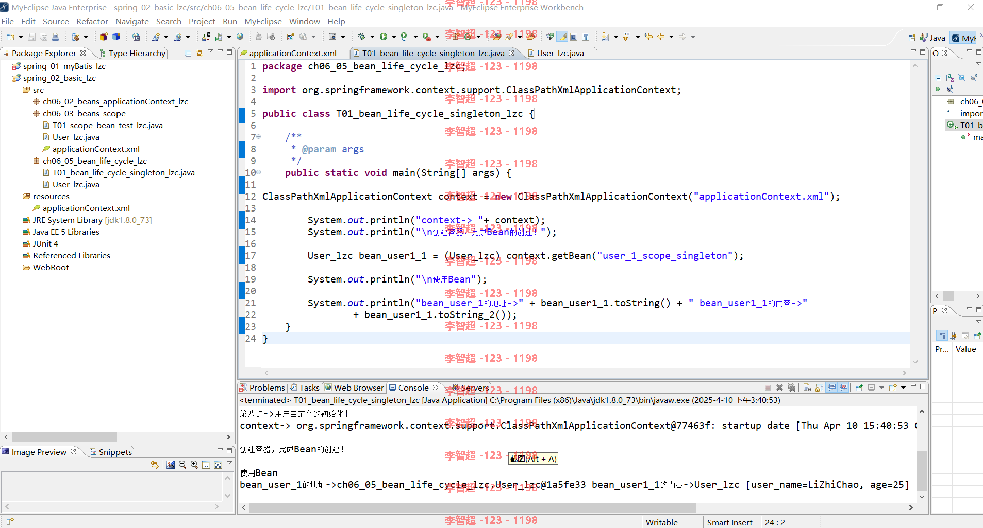Collapse main method fold at line 10
This screenshot has width=983, height=528.
click(x=259, y=172)
